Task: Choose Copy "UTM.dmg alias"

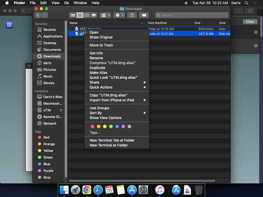Action: tap(117, 95)
